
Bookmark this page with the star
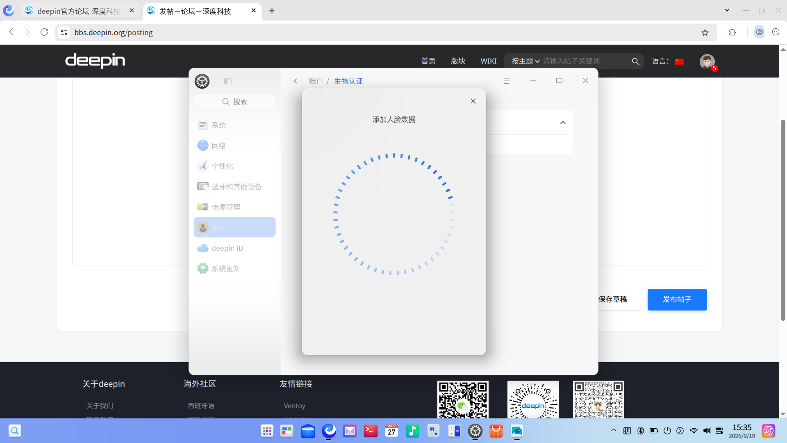click(705, 32)
